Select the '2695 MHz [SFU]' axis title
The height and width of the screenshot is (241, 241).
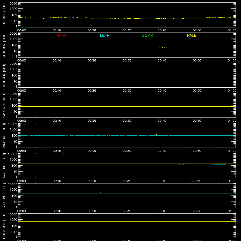pyautogui.click(x=4, y=135)
